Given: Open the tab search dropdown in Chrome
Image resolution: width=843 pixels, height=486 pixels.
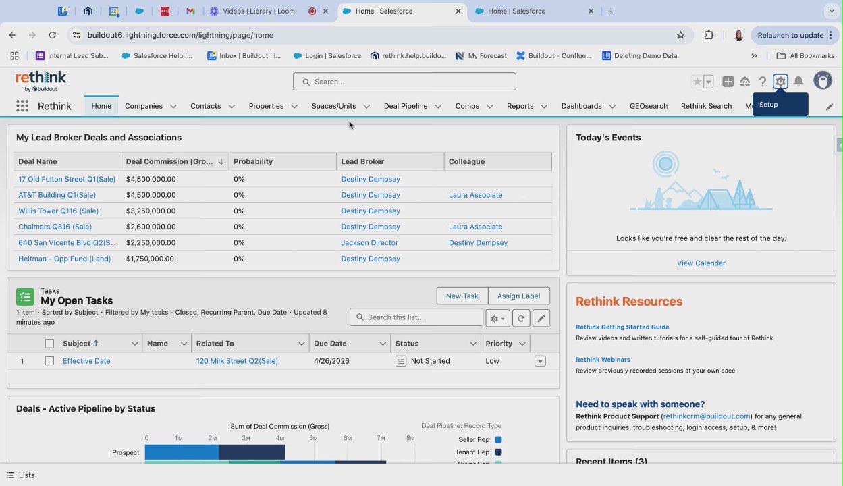Looking at the screenshot, I should coord(832,11).
